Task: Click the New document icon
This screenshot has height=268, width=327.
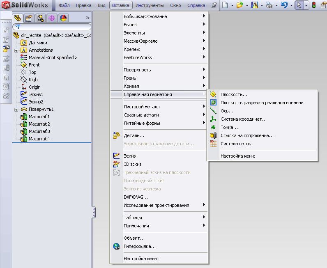Action: [x=225, y=5]
